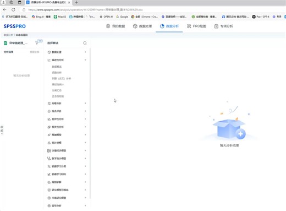Click the 差异性分析 group icon
Screen dimensions: 286x211
pyautogui.click(x=49, y=119)
